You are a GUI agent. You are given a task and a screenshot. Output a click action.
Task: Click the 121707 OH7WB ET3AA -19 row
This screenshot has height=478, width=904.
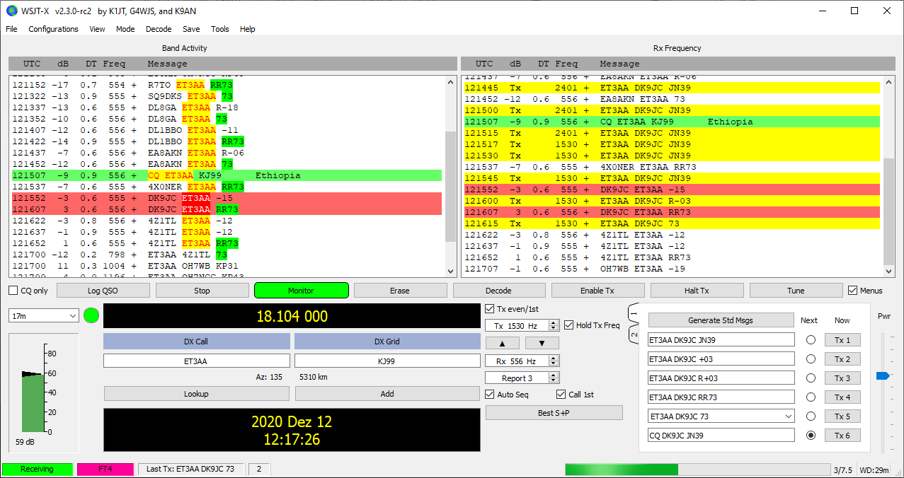click(672, 269)
